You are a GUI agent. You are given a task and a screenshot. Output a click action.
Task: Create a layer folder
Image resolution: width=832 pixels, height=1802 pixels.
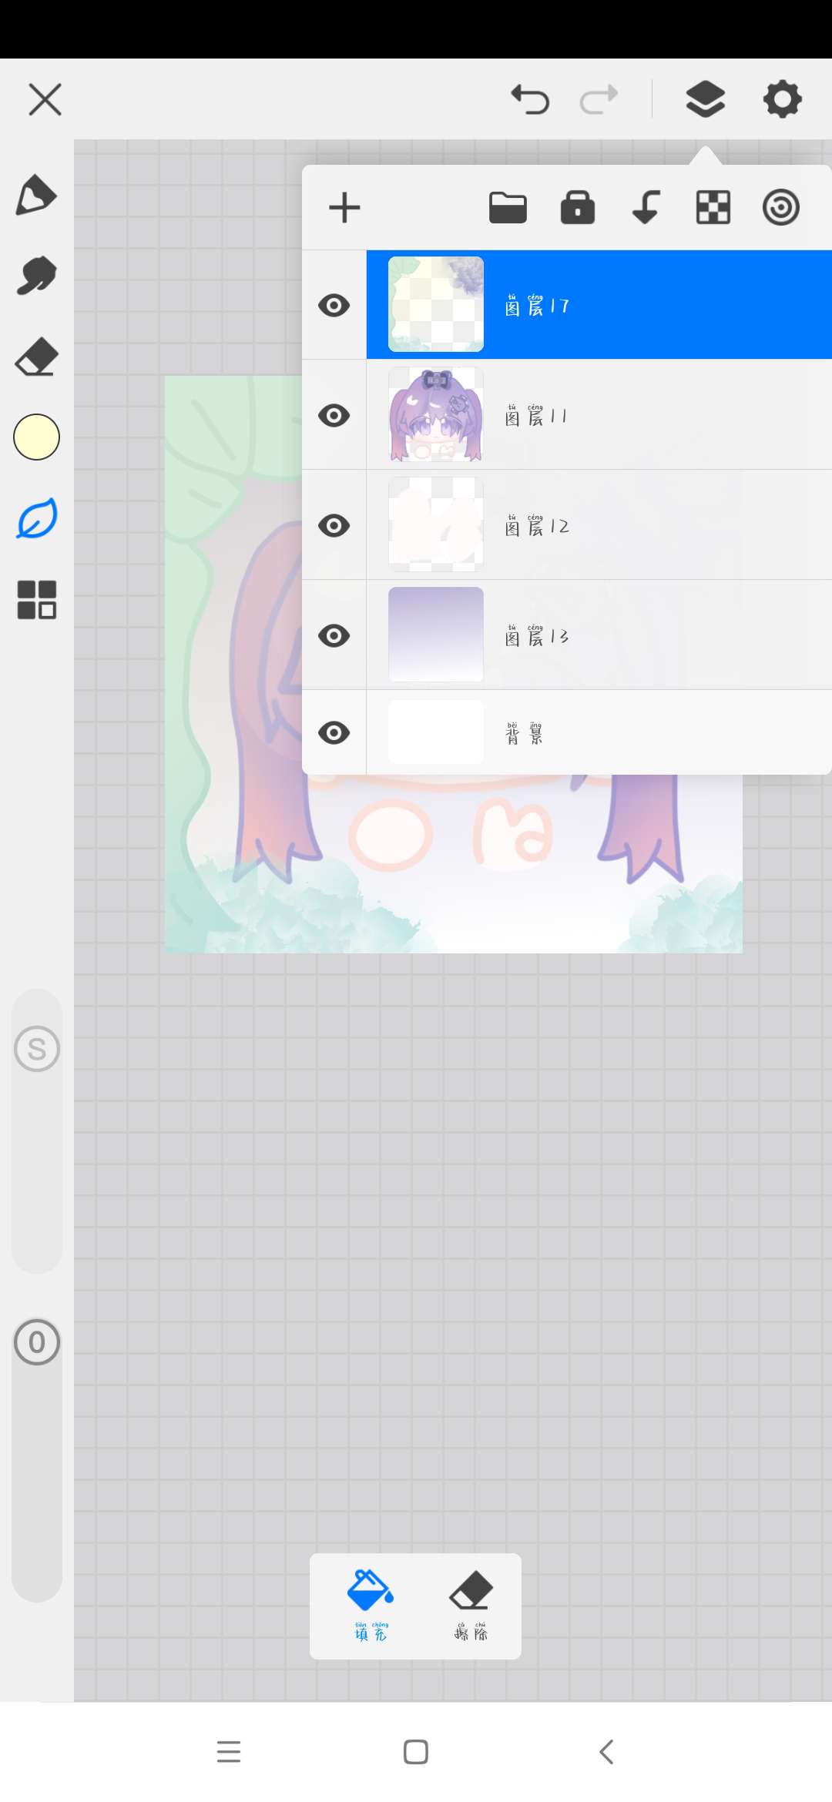tap(508, 208)
